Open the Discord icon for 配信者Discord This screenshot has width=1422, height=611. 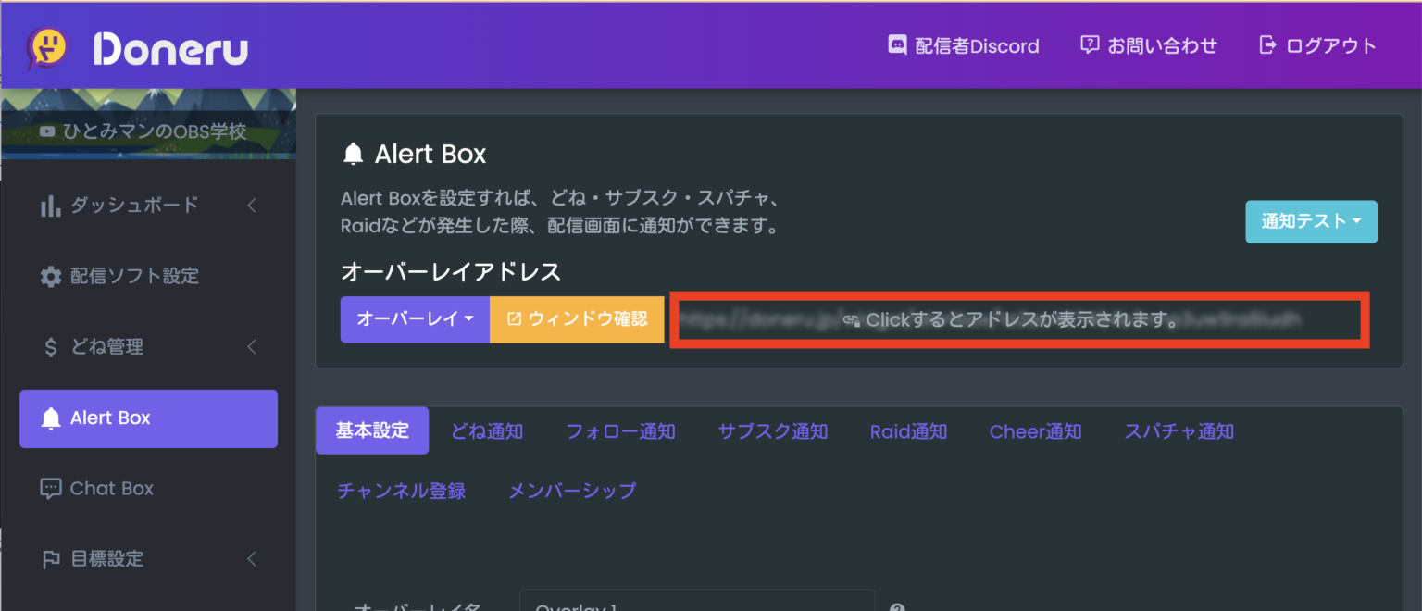897,45
